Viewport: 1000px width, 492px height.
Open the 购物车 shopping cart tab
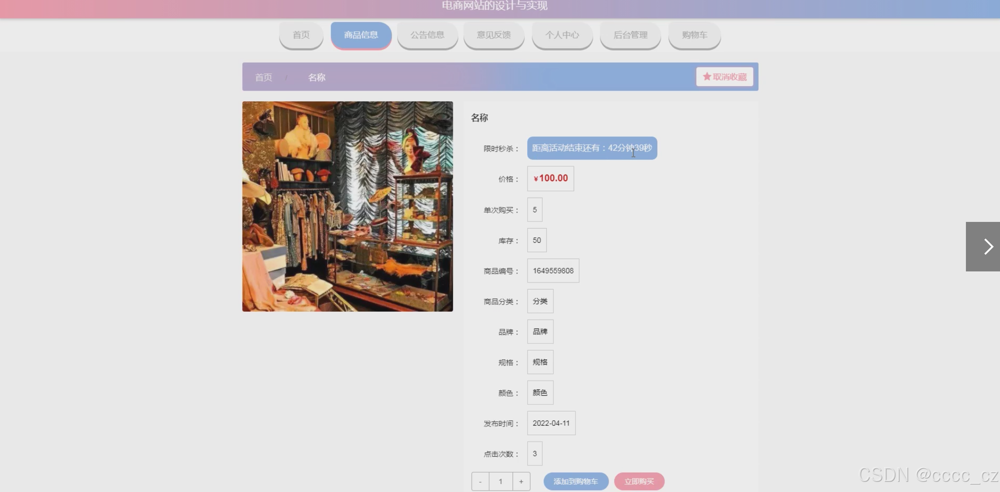(694, 35)
